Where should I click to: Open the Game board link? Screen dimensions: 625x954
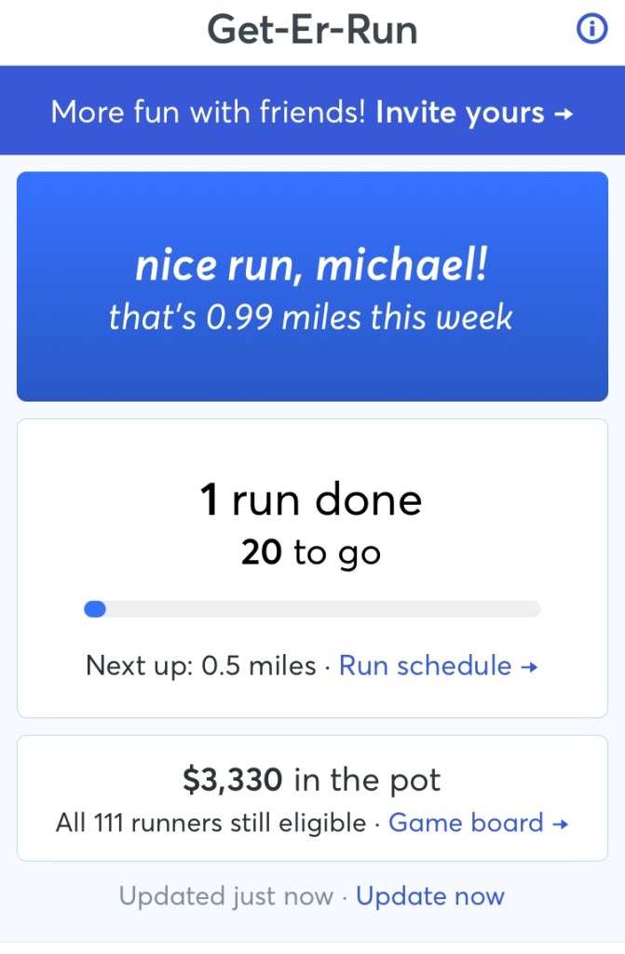coord(466,823)
